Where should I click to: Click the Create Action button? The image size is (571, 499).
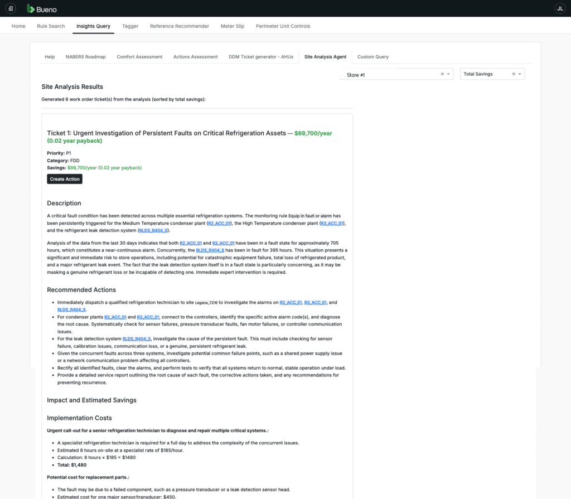(x=65, y=179)
